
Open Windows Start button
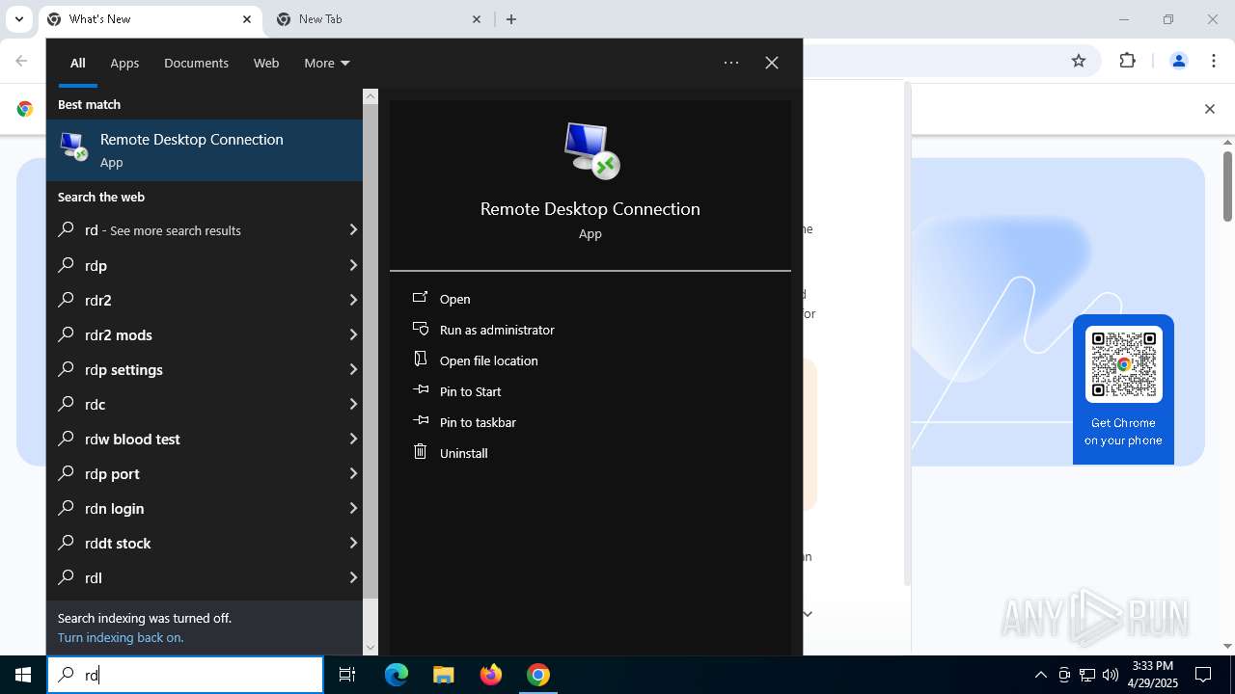(23, 675)
